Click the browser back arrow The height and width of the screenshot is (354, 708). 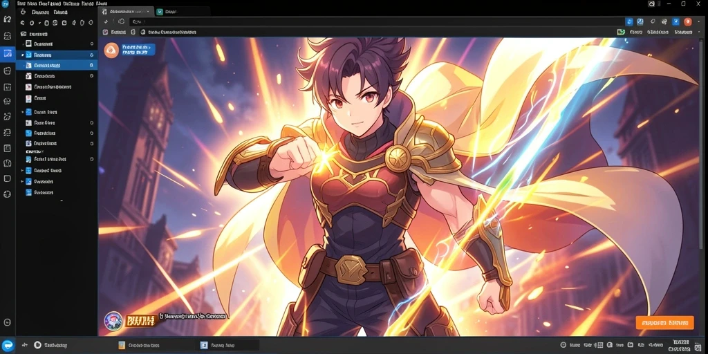tap(106, 21)
